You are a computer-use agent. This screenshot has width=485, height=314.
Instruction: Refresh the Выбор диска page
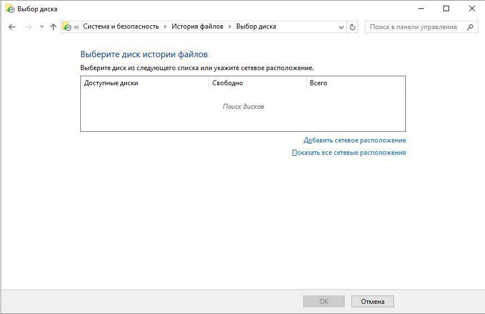(353, 27)
